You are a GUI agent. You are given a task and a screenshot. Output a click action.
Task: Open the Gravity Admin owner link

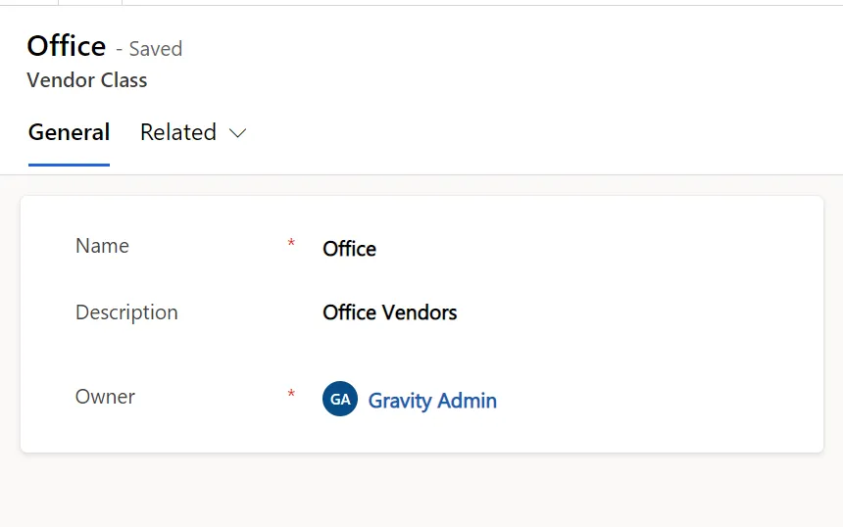432,401
